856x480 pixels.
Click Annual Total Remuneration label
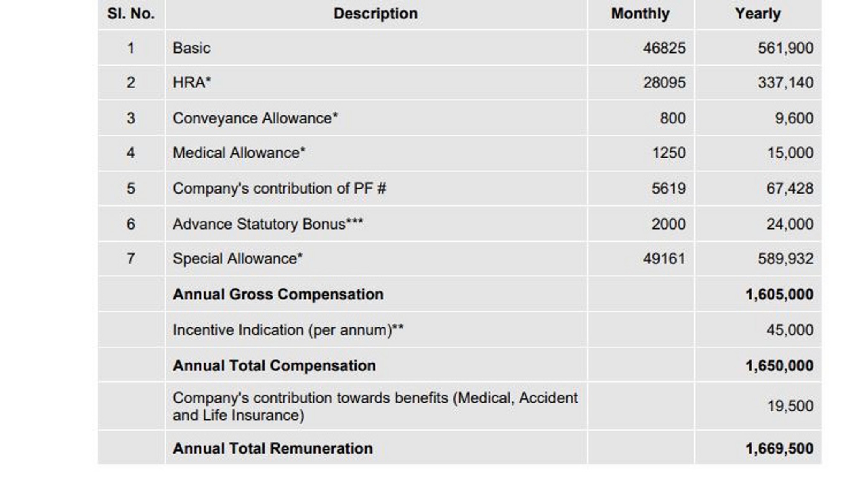coord(273,449)
